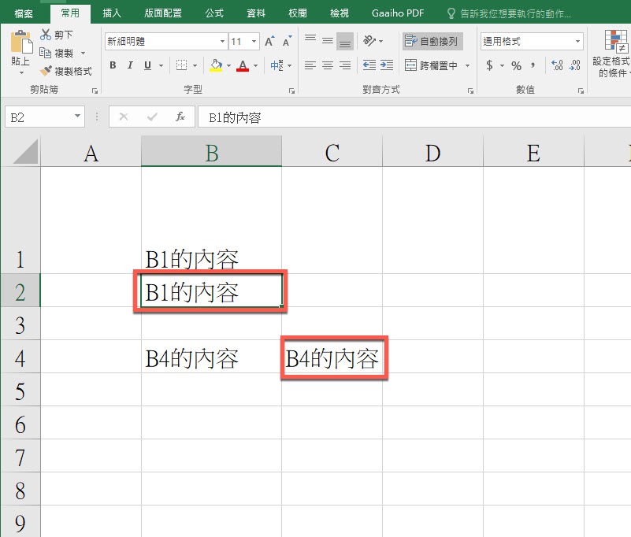Viewport: 631px width, 537px height.
Task: Select column C header
Action: pyautogui.click(x=332, y=152)
